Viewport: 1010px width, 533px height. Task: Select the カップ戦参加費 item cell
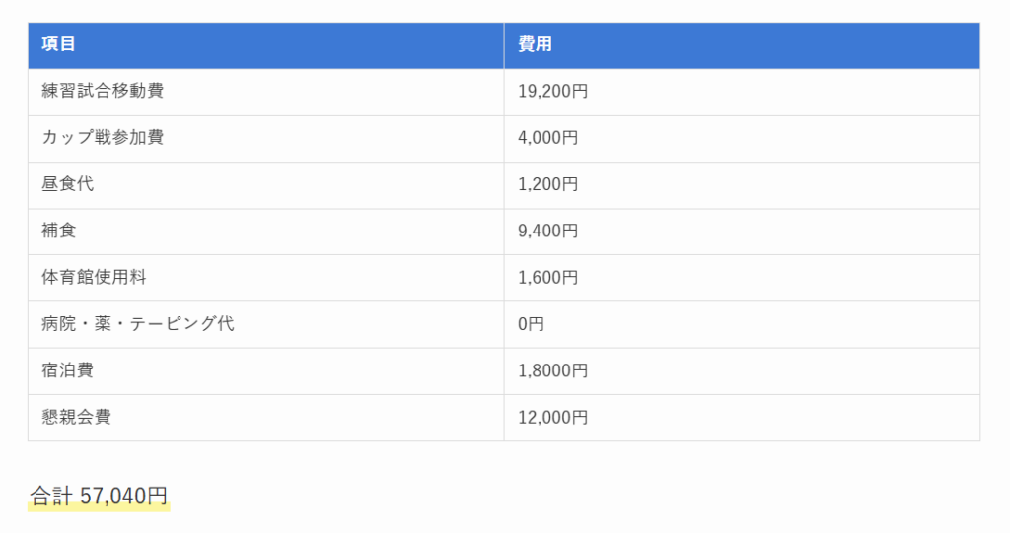(103, 137)
